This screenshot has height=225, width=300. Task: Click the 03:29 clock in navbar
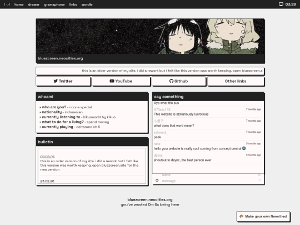coord(291,4)
